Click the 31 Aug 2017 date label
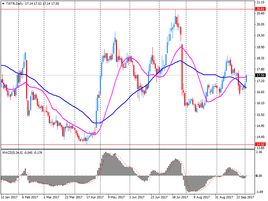The image size is (268, 201). tap(224, 197)
